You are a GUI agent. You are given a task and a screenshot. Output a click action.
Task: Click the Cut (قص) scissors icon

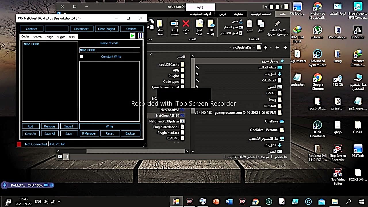[241, 22]
